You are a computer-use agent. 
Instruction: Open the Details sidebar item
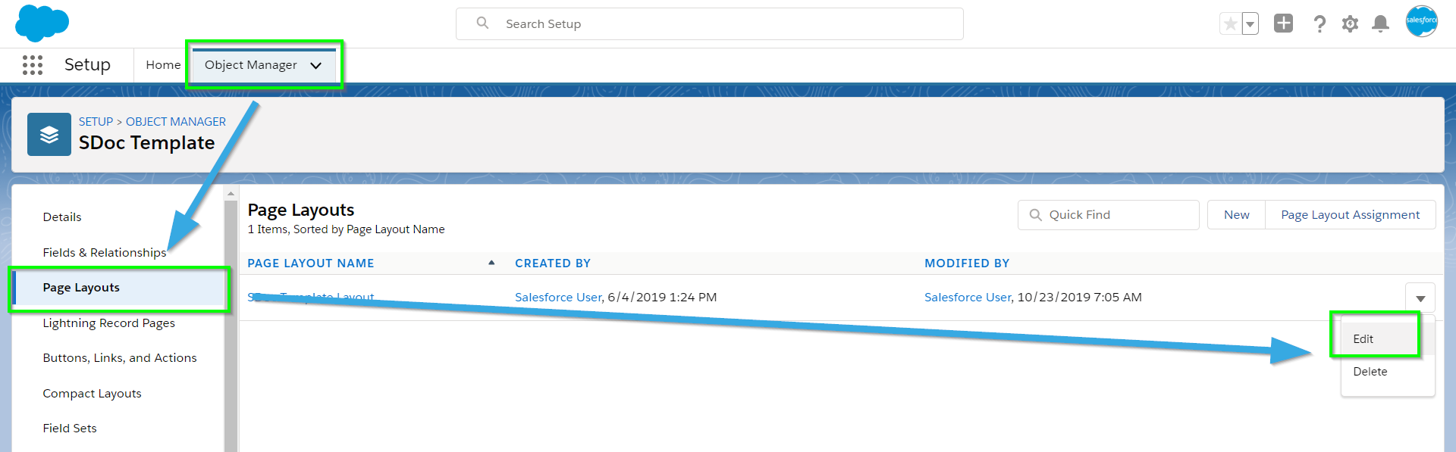[x=62, y=217]
